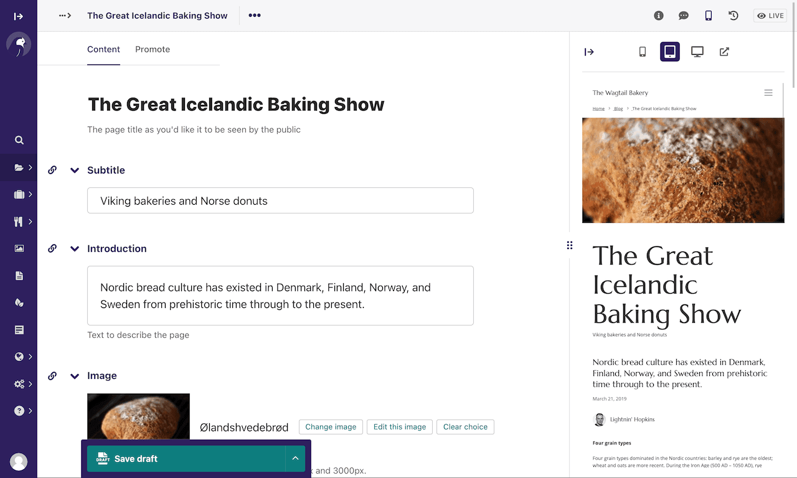Open the Images section in the sidebar
Image resolution: width=797 pixels, height=478 pixels.
[19, 248]
